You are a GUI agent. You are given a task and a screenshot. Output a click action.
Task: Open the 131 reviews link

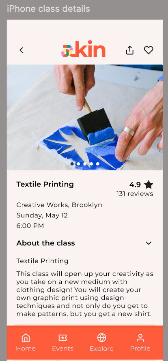point(135,194)
